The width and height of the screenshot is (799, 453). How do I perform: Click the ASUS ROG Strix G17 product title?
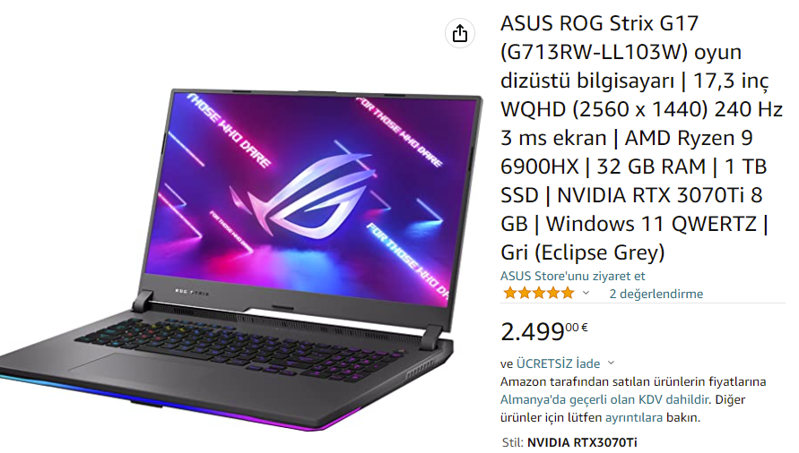tap(641, 138)
